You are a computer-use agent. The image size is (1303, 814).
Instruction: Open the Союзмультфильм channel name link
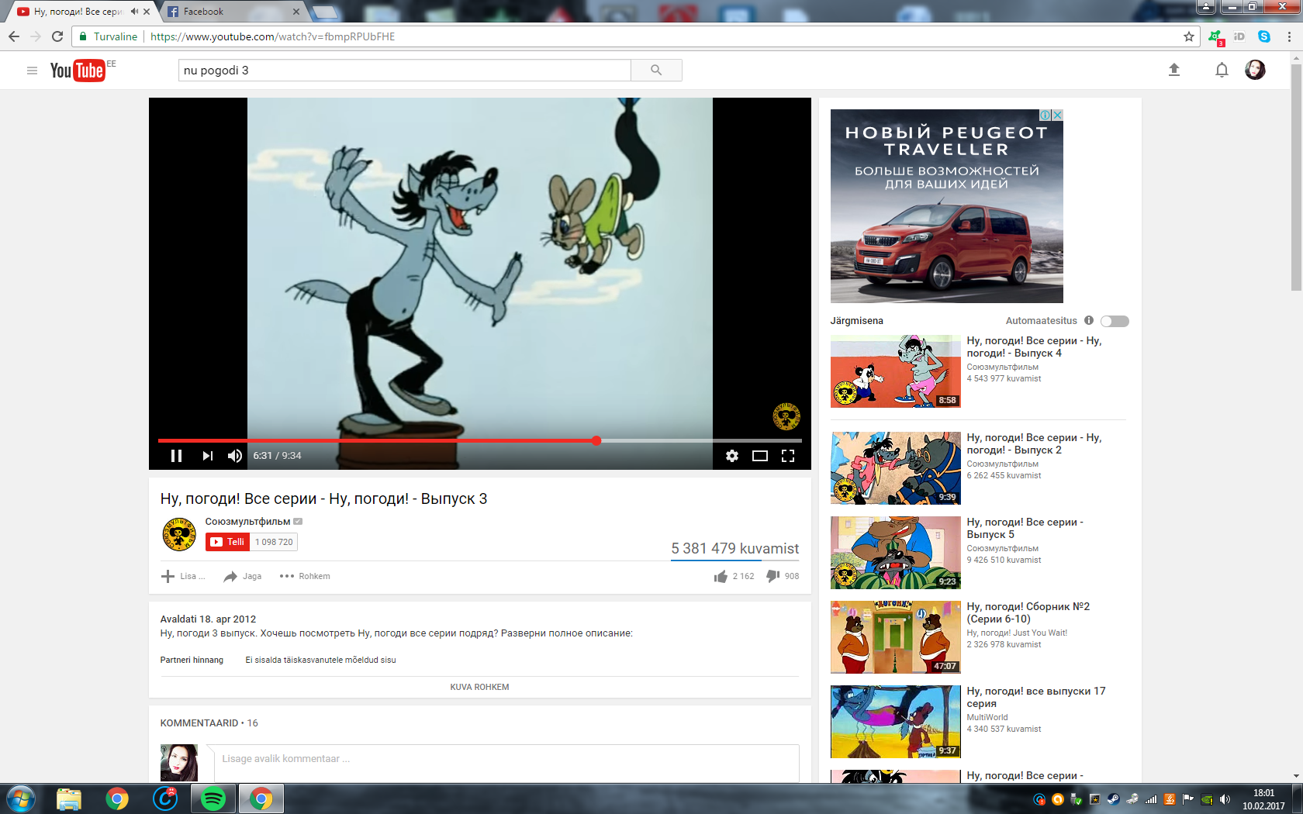coord(247,522)
